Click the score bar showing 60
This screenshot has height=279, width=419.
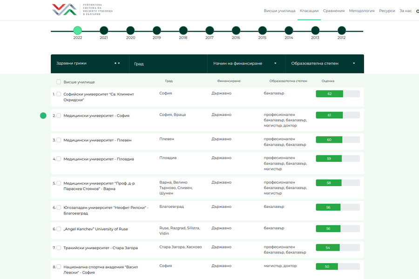click(x=338, y=139)
